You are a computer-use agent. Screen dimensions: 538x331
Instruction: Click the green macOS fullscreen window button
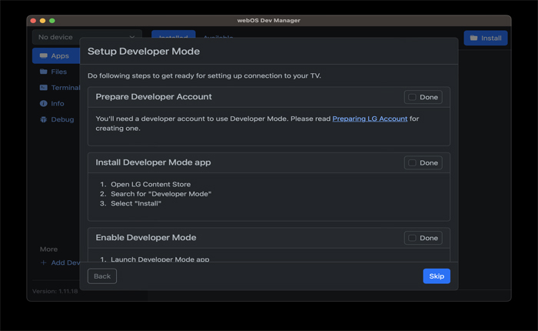click(52, 20)
